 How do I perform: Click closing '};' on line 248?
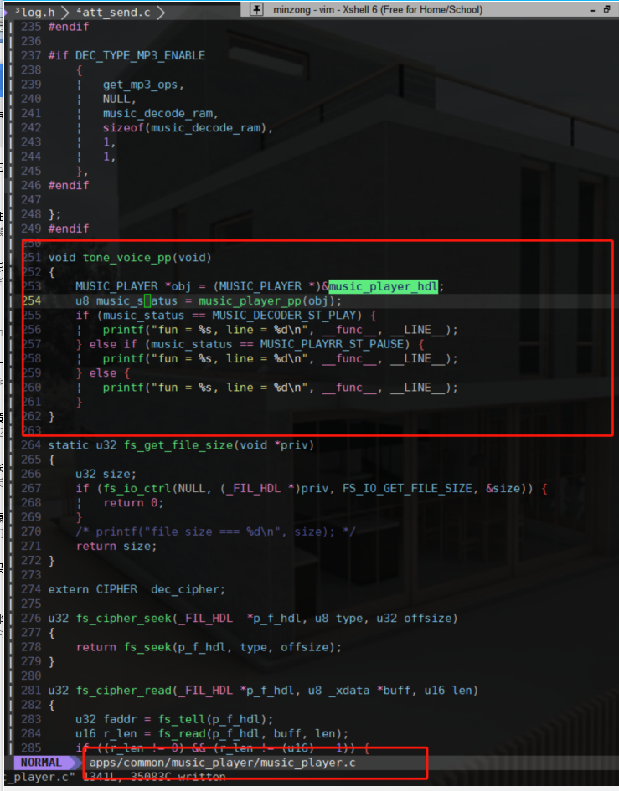tap(54, 214)
